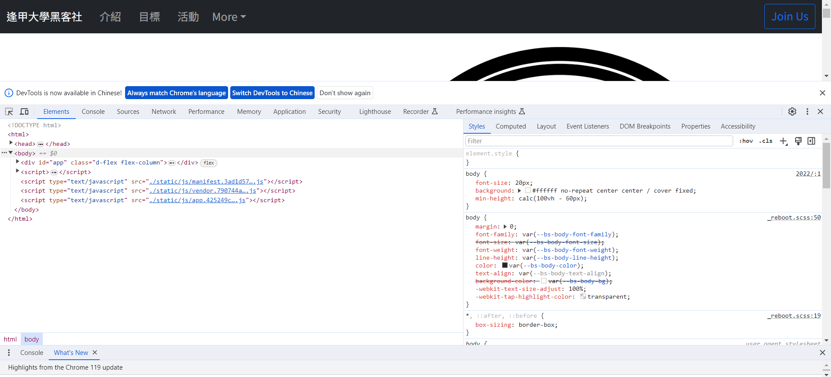The height and width of the screenshot is (377, 831).
Task: Toggle the device toolbar icon
Action: (24, 112)
